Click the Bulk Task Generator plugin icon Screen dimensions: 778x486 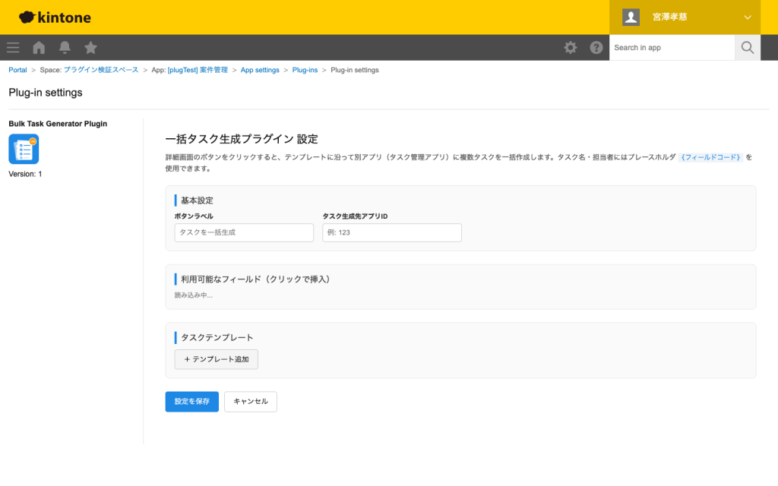coord(24,149)
